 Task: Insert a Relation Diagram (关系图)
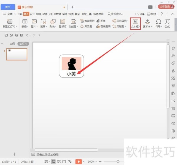point(86,26)
